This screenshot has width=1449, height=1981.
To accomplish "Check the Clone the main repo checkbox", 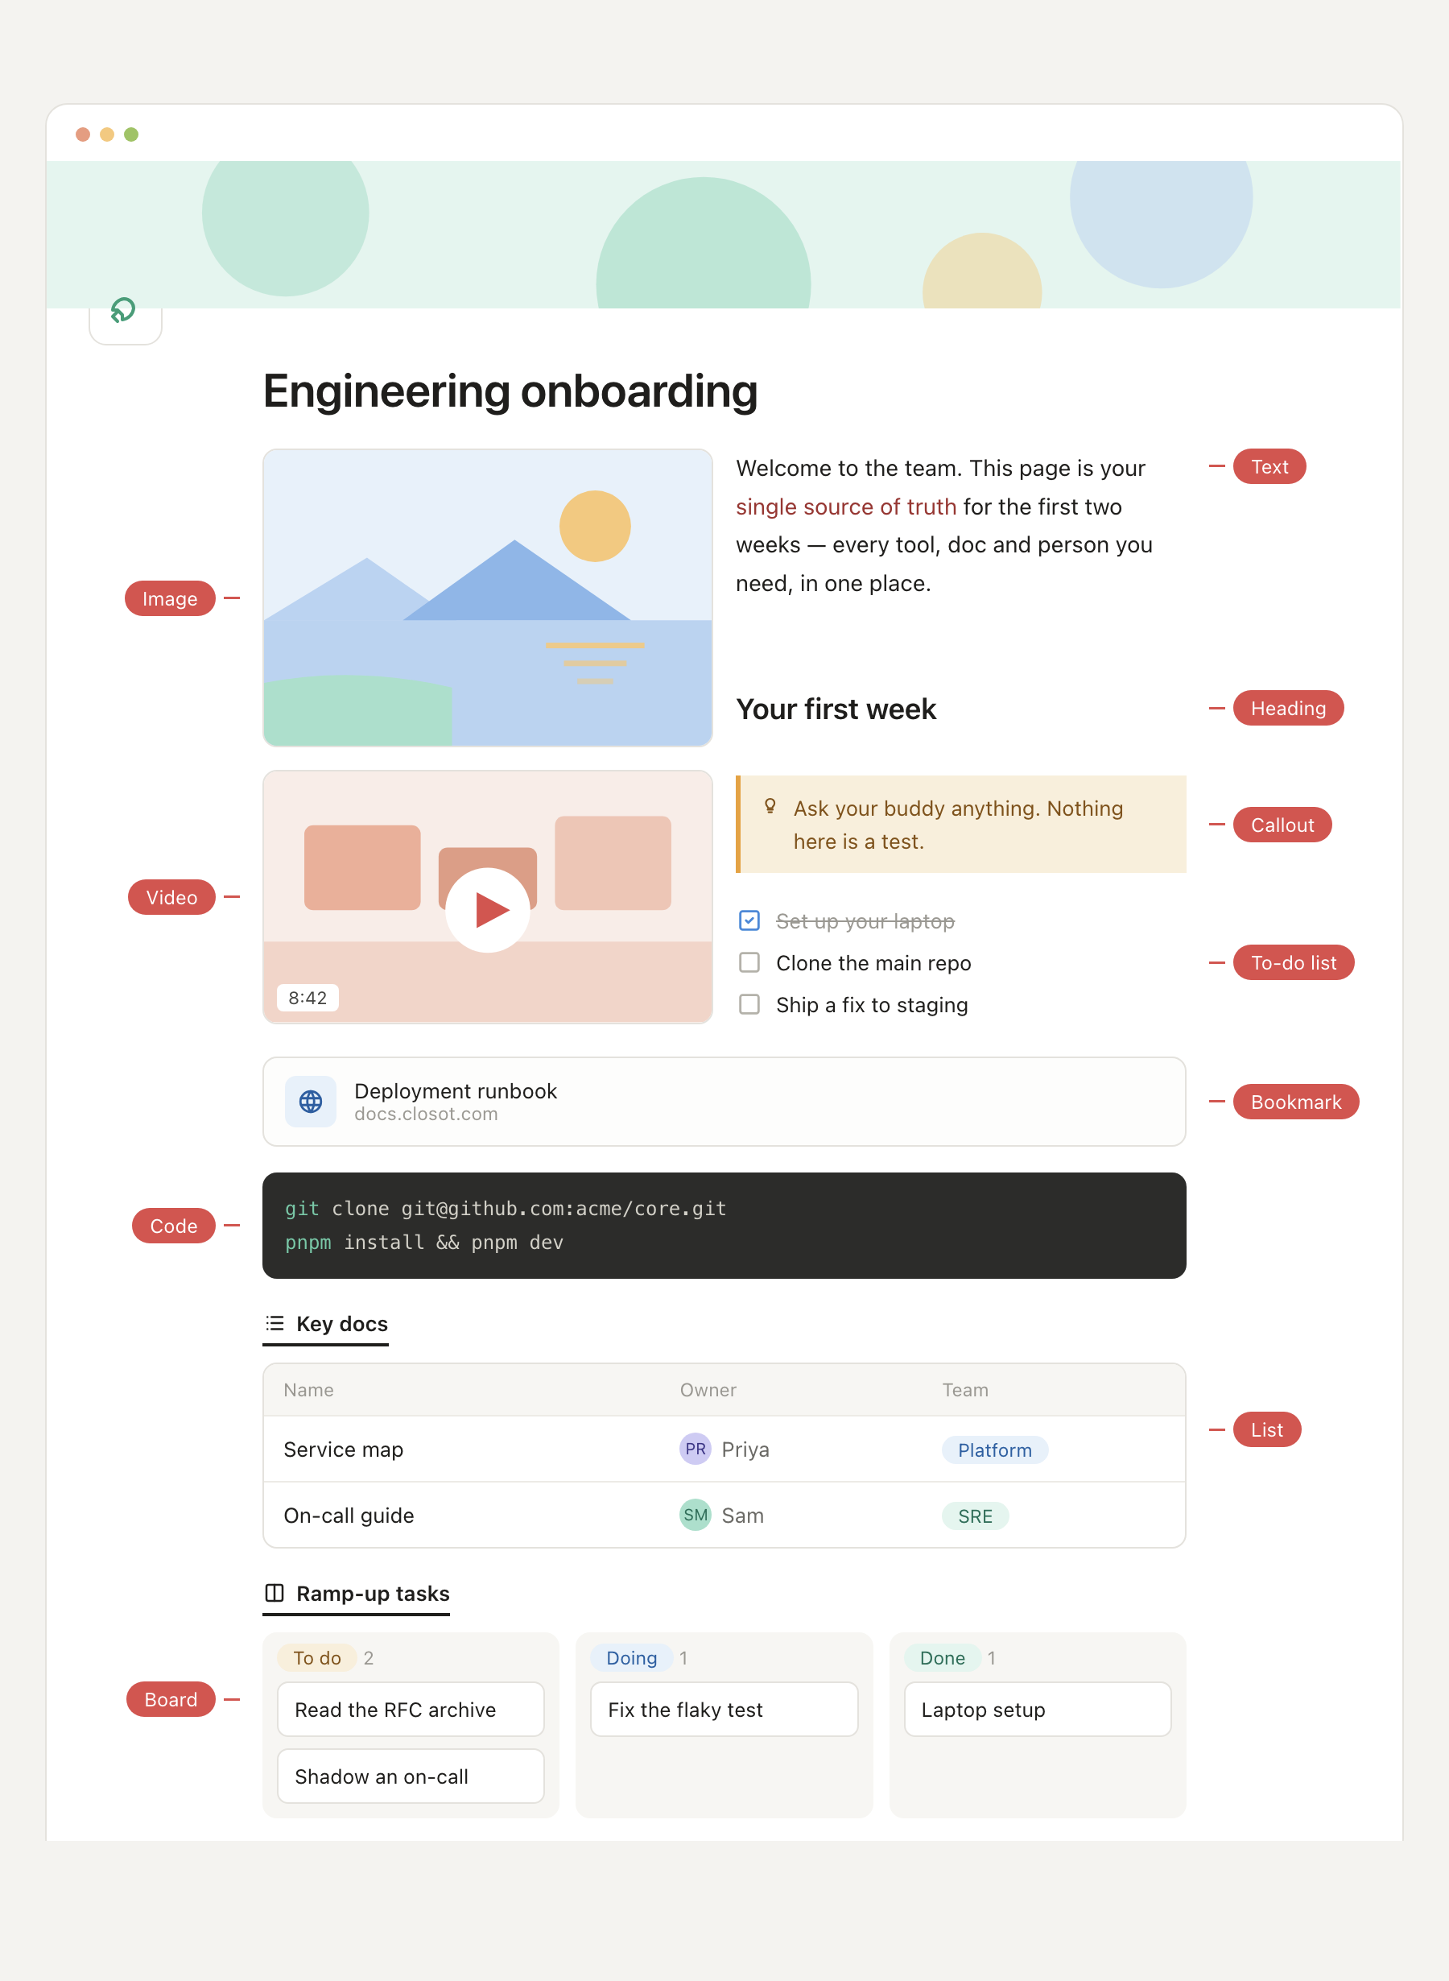I will (749, 962).
